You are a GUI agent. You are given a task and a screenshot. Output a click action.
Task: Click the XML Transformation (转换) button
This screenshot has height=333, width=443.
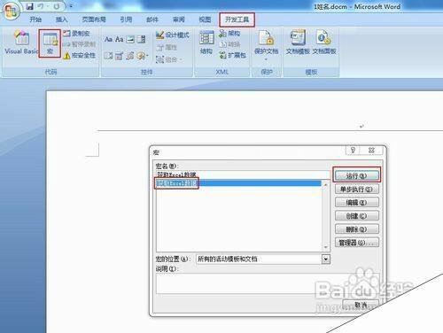coord(229,44)
